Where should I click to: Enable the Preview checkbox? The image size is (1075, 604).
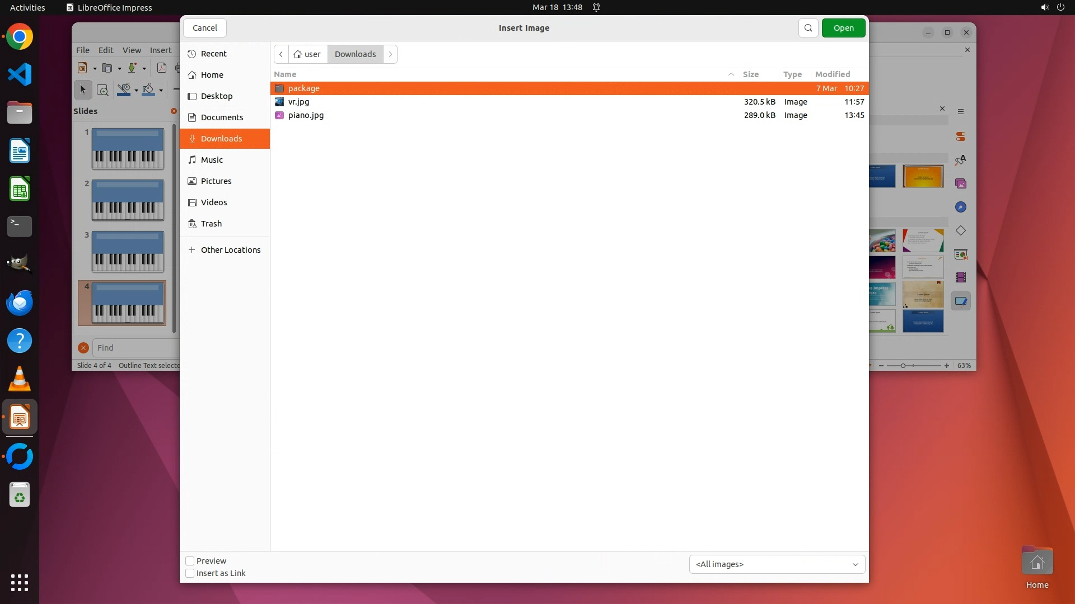pos(190,561)
